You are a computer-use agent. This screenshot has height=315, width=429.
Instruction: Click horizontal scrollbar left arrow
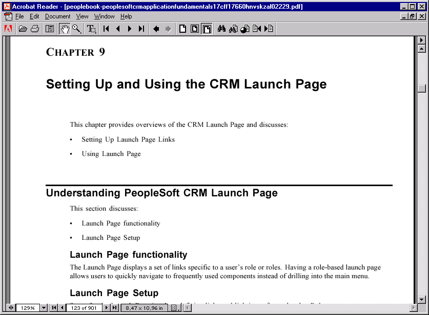(x=188, y=308)
